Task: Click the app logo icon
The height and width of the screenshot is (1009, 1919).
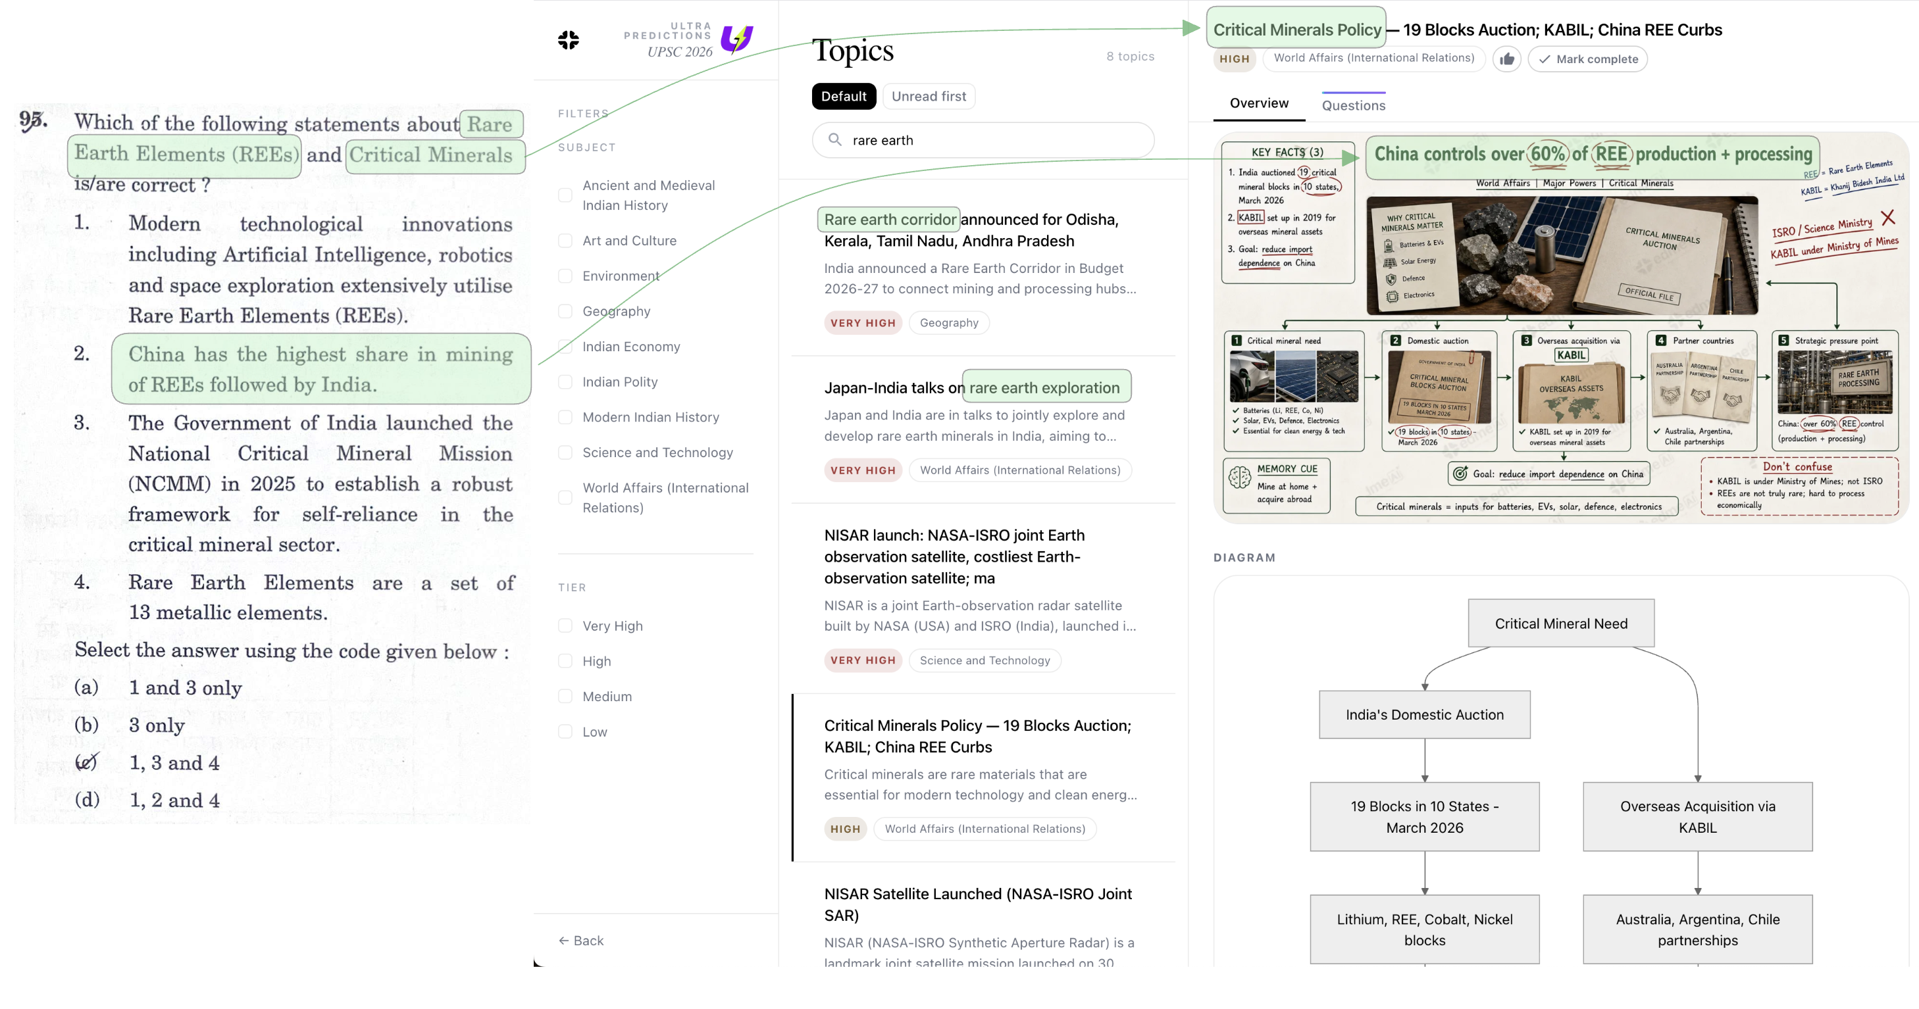Action: (569, 39)
